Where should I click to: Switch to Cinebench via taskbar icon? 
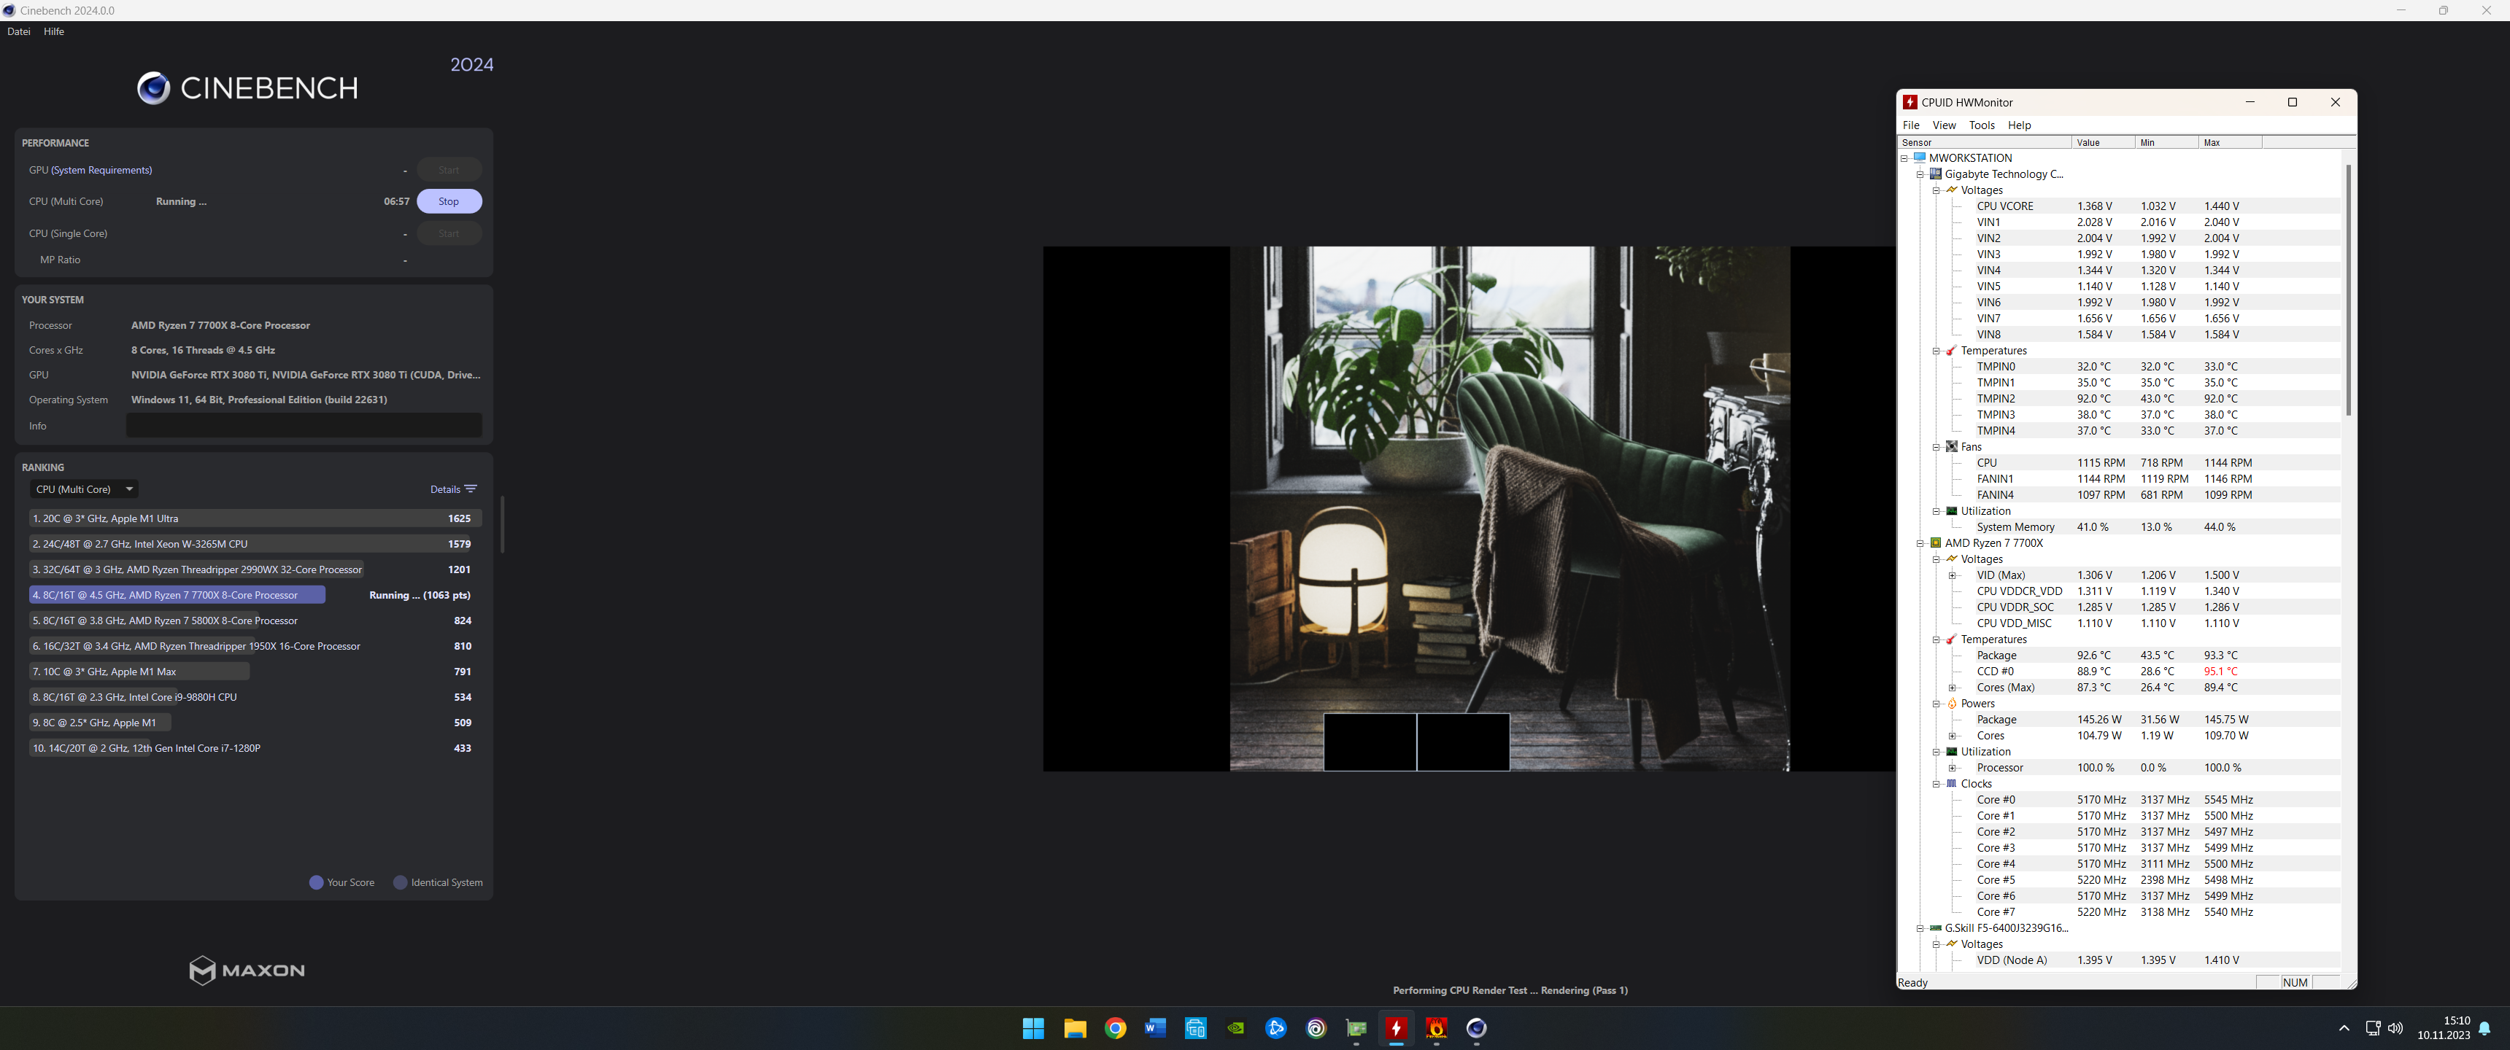pyautogui.click(x=1476, y=1027)
